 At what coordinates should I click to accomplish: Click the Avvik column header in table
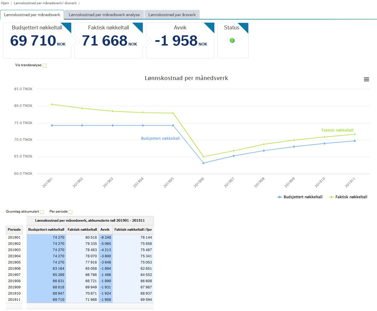tap(105, 230)
